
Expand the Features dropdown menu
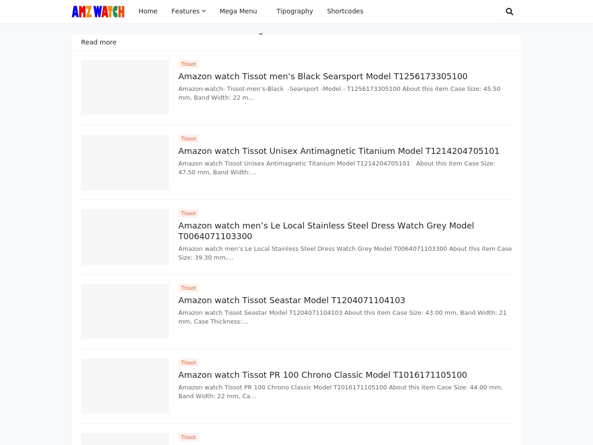[189, 11]
